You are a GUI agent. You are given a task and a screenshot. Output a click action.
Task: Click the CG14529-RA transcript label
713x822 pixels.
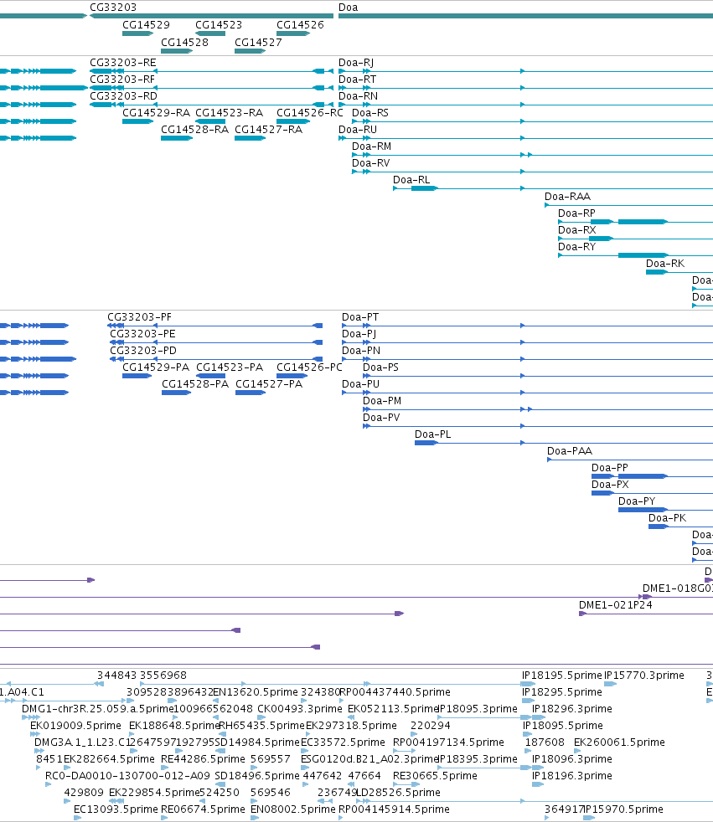coord(156,113)
